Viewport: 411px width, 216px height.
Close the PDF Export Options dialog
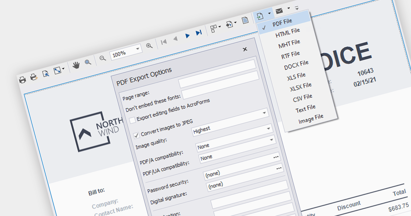click(x=245, y=49)
